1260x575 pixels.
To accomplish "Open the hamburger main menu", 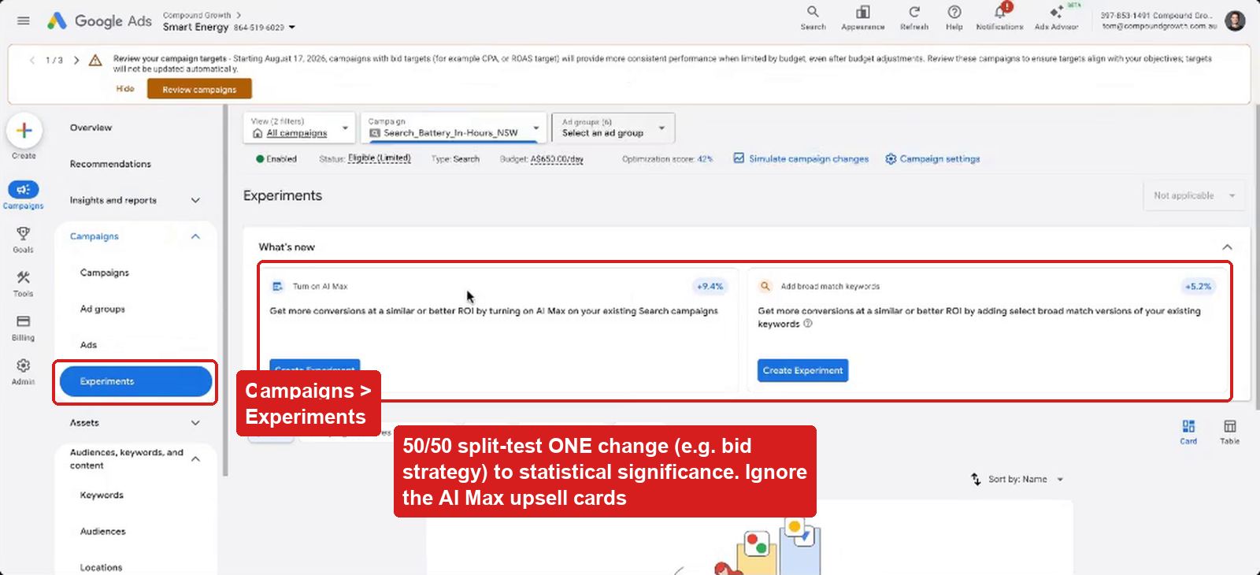I will [24, 21].
